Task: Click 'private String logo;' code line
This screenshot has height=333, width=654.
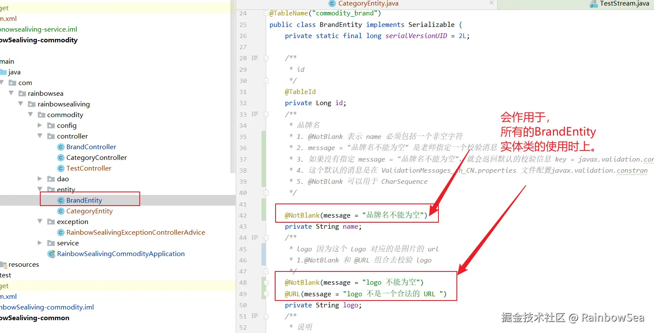Action: click(323, 305)
